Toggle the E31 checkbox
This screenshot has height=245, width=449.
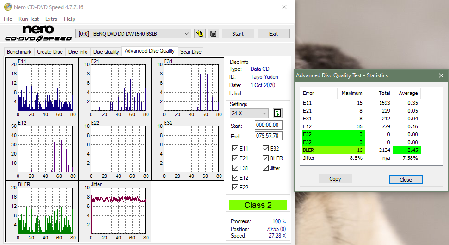235,168
